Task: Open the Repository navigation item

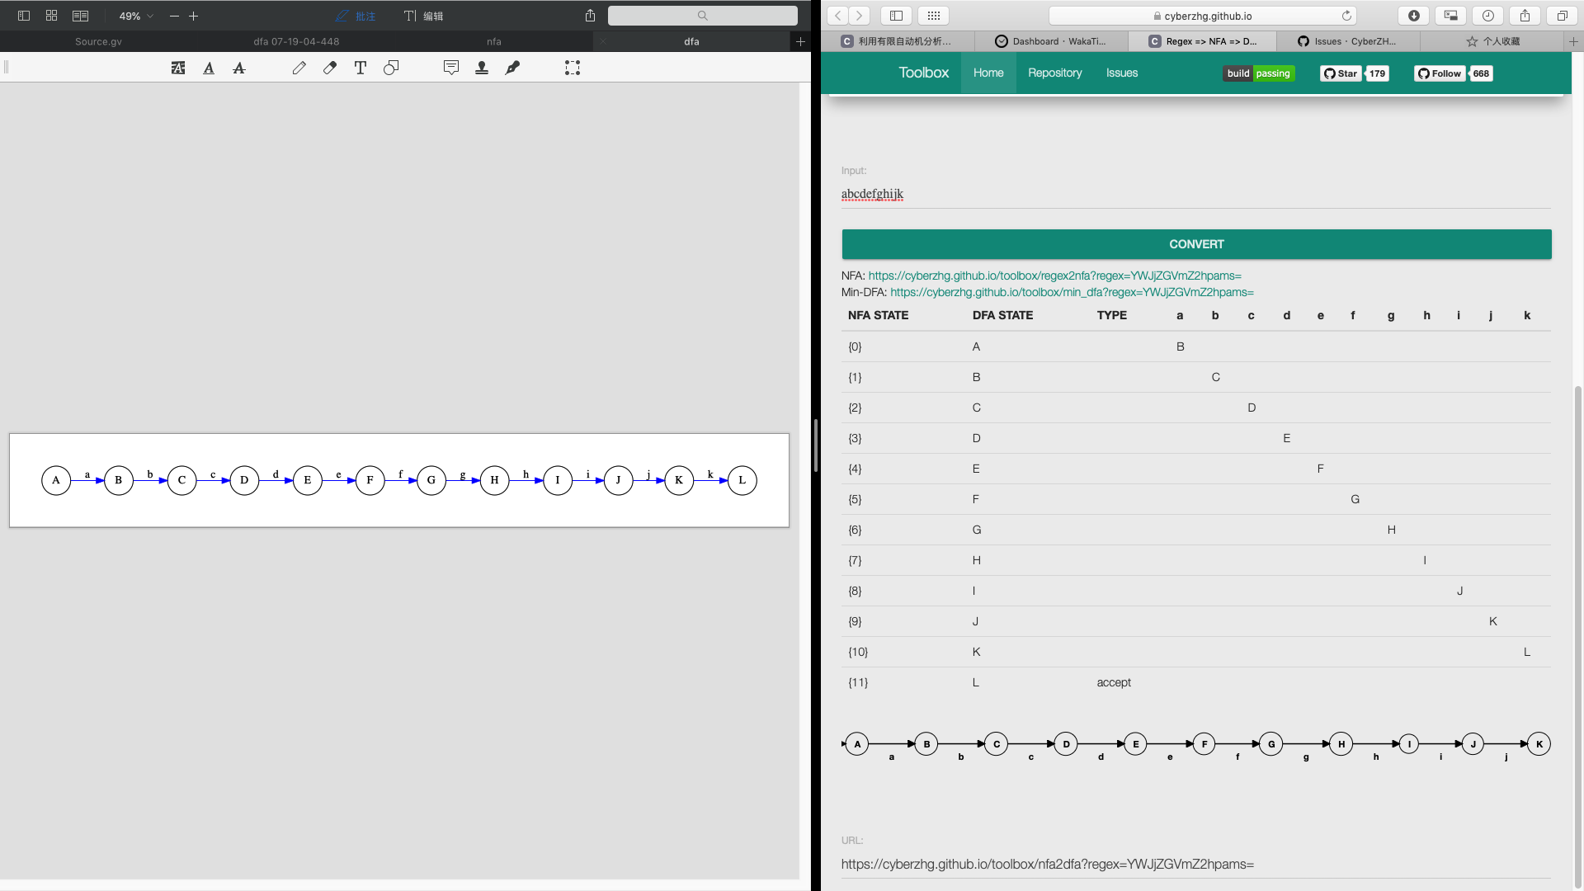Action: (1054, 73)
